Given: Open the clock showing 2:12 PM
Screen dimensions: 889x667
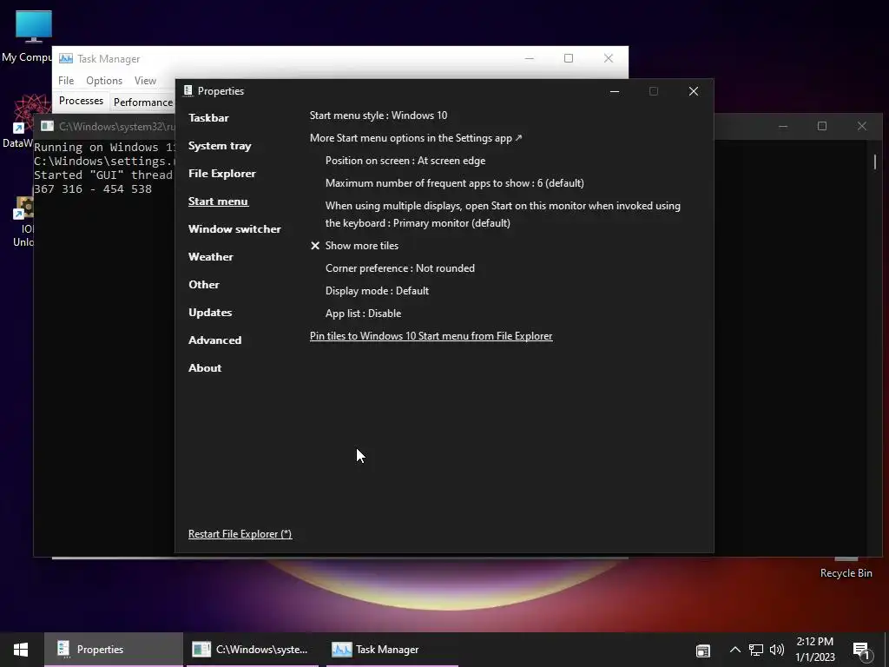Looking at the screenshot, I should 814,650.
